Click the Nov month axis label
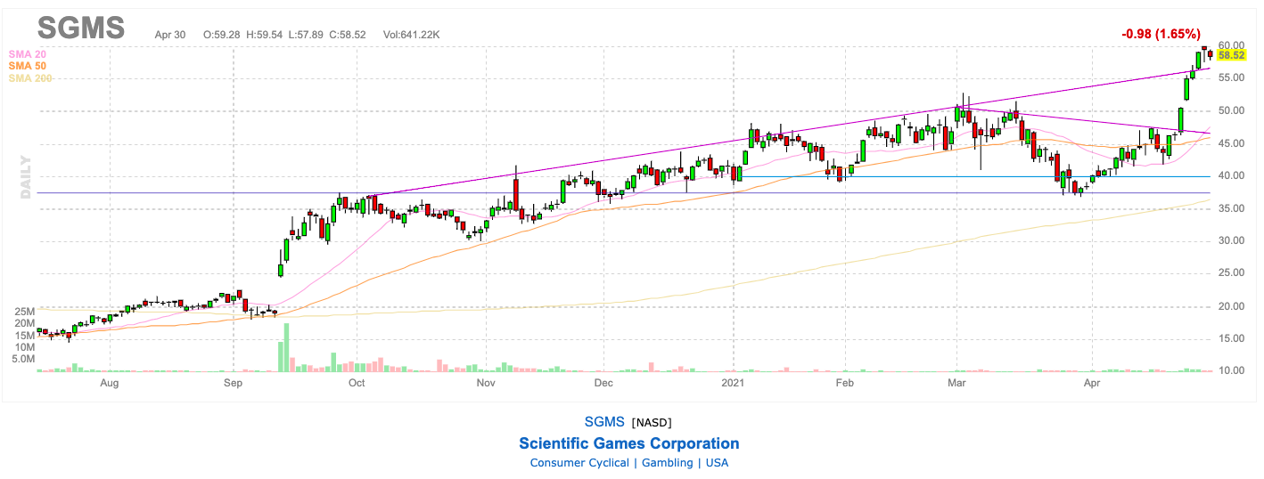1264x479 pixels. 486,384
